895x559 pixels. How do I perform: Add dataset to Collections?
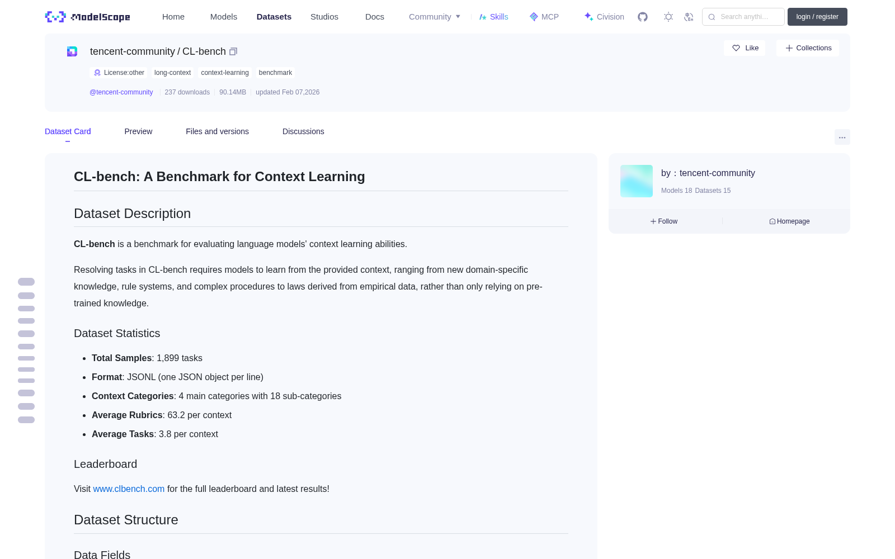tap(808, 48)
